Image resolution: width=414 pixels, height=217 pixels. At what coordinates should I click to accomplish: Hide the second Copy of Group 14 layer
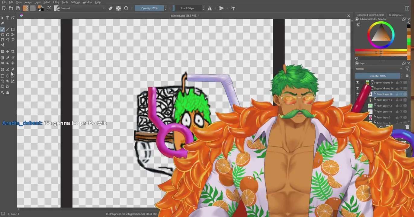358,88
